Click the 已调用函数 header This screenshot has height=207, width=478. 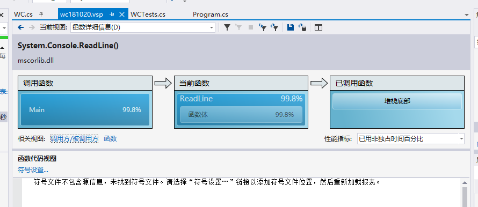coord(397,83)
